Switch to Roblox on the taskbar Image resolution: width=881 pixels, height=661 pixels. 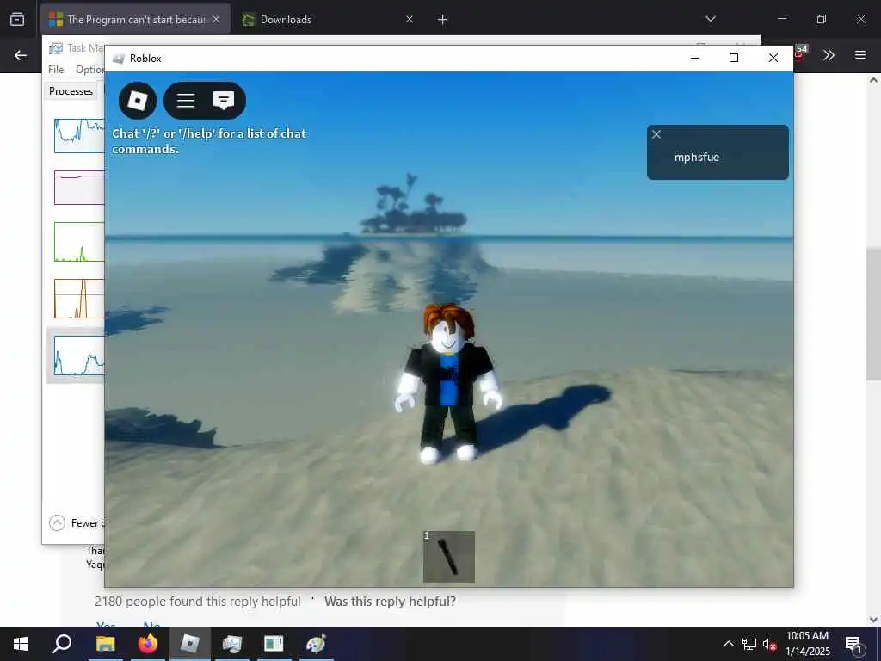click(190, 644)
